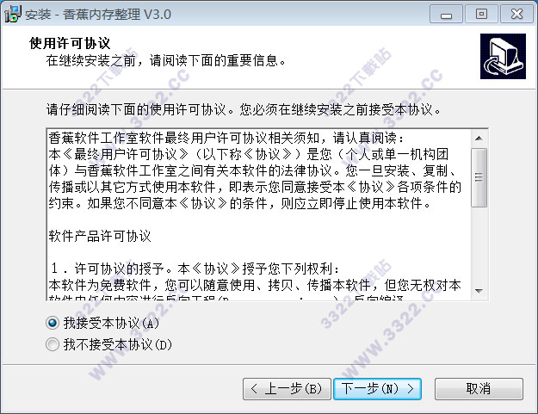Click the installer icon in the title bar
Viewport: 538px width, 414px height.
pos(12,14)
